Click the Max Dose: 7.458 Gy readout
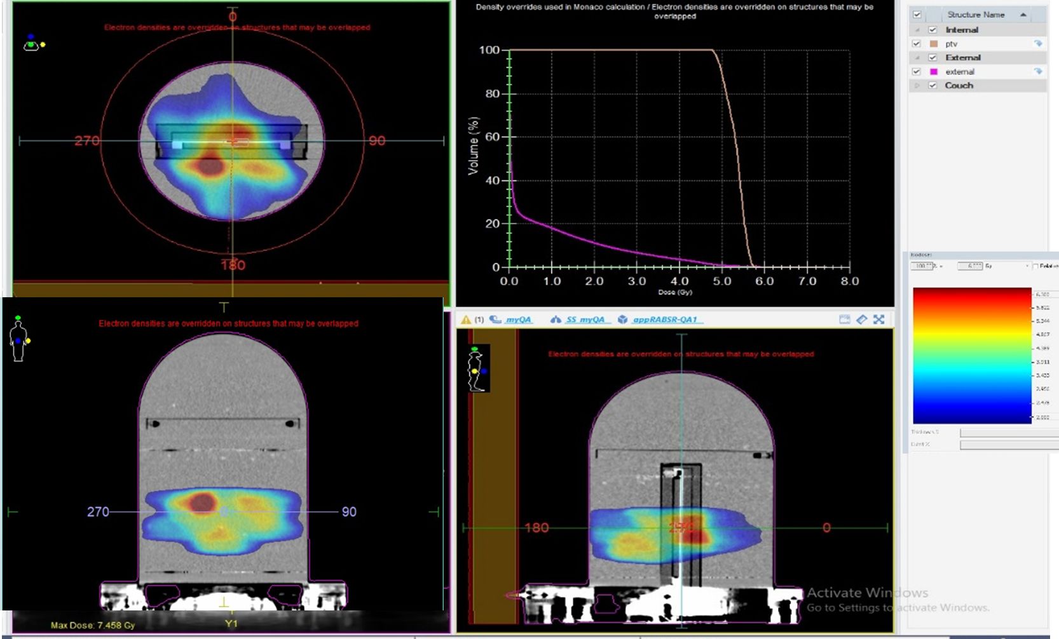Viewport: 1059px width, 639px height. 93,625
